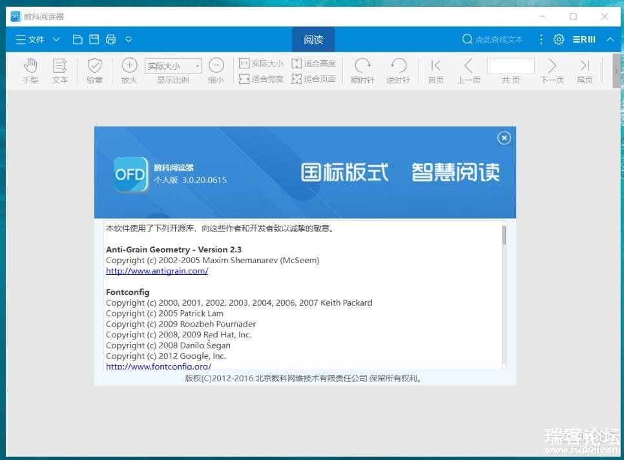Click the OFD logo in the about dialog
The height and width of the screenshot is (460, 624).
[x=130, y=175]
